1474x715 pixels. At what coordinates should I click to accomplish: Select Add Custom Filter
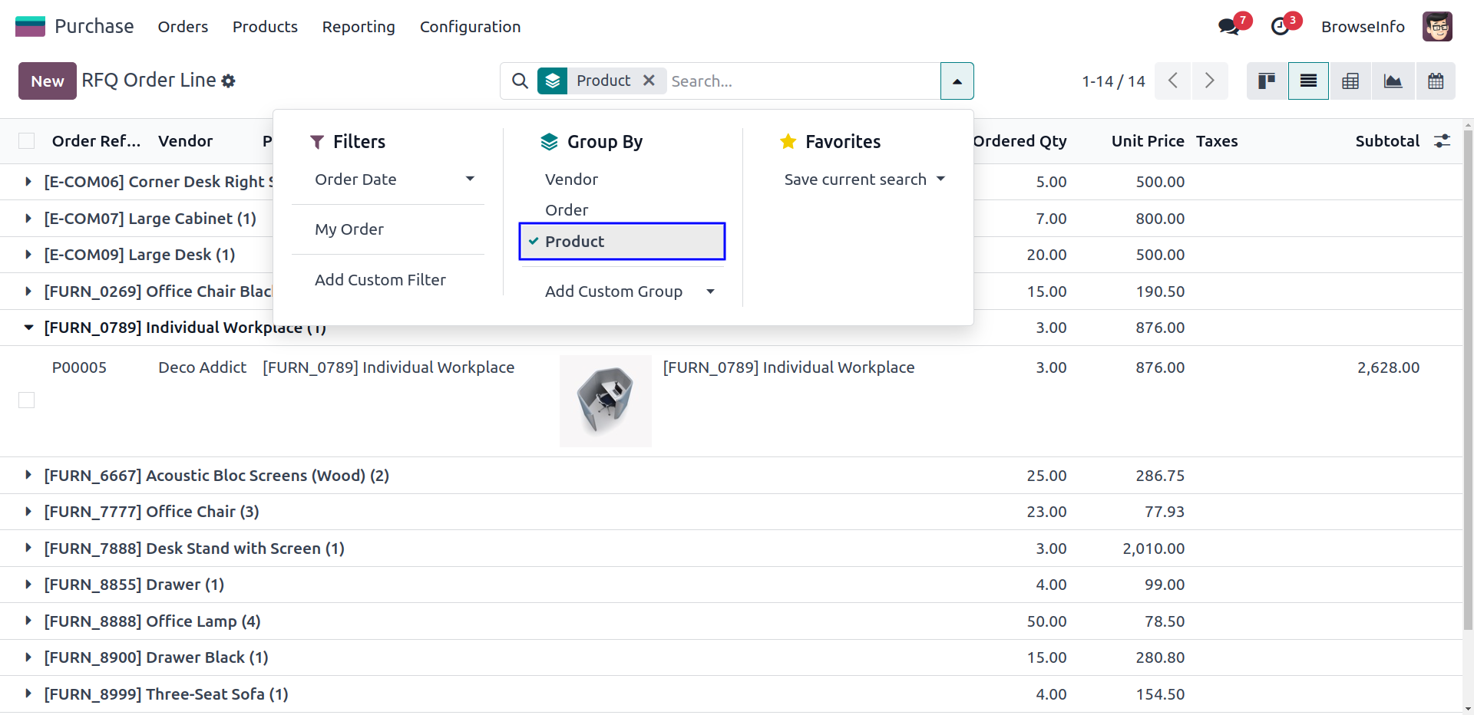tap(380, 280)
